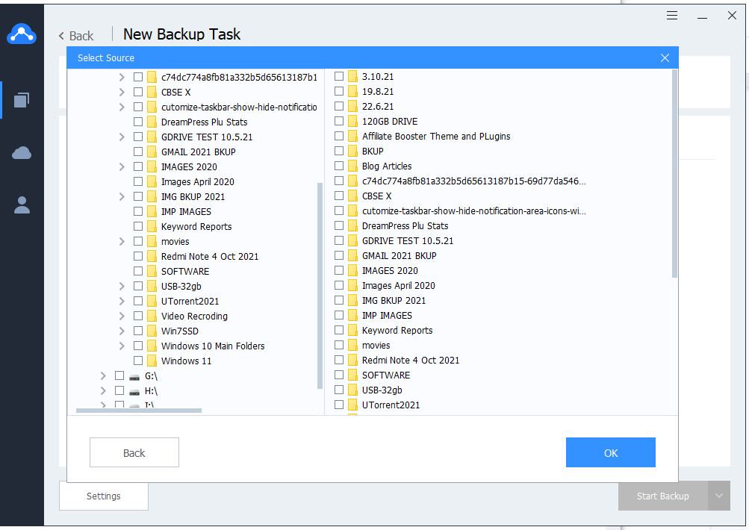Viewport: 749px width, 530px height.
Task: Enable the SOFTWARE checkbox in right list
Action: pyautogui.click(x=339, y=375)
